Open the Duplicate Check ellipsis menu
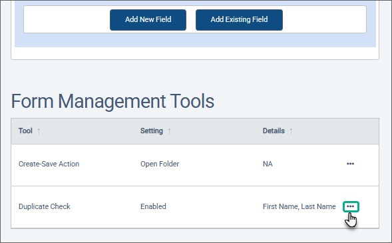 pyautogui.click(x=351, y=206)
